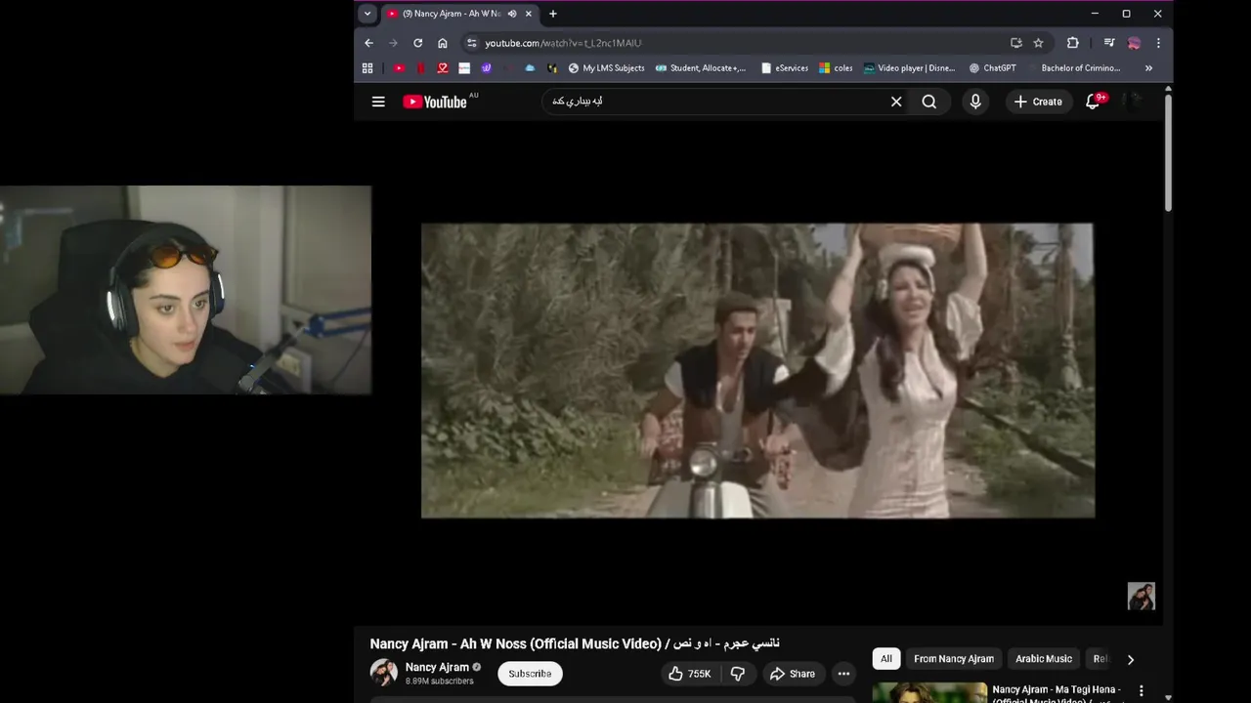Like the video with 755K likes

click(689, 674)
